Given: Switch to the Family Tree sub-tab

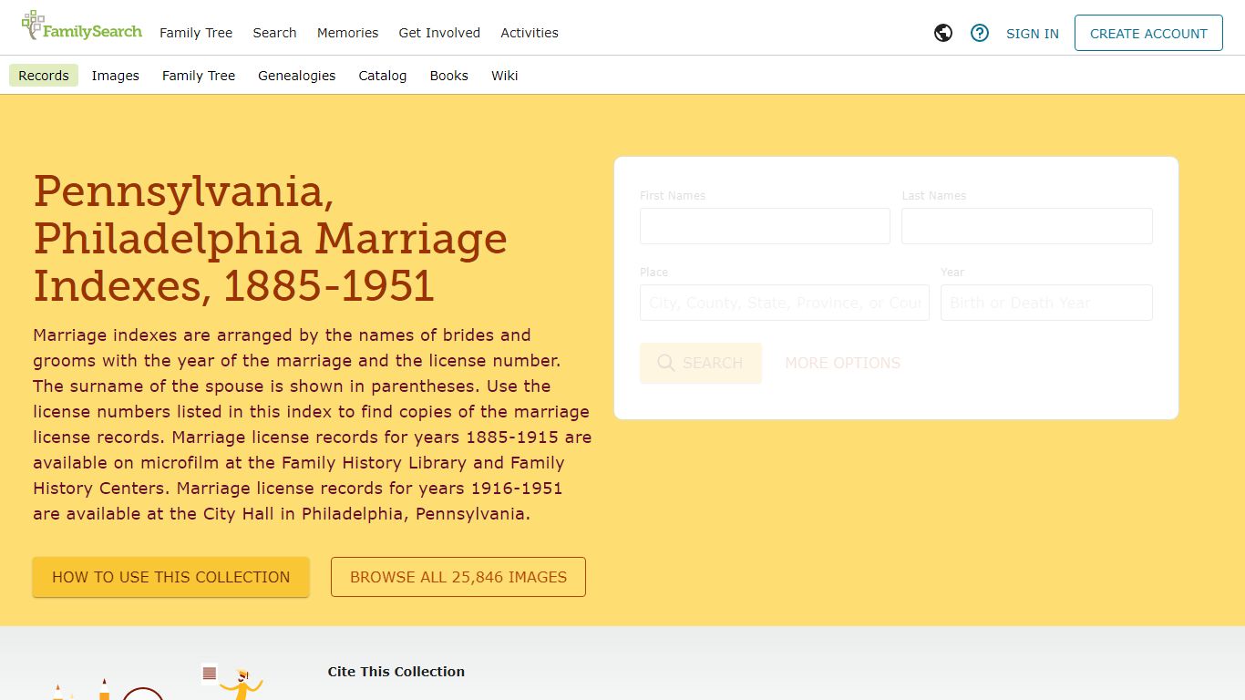Looking at the screenshot, I should pyautogui.click(x=199, y=76).
